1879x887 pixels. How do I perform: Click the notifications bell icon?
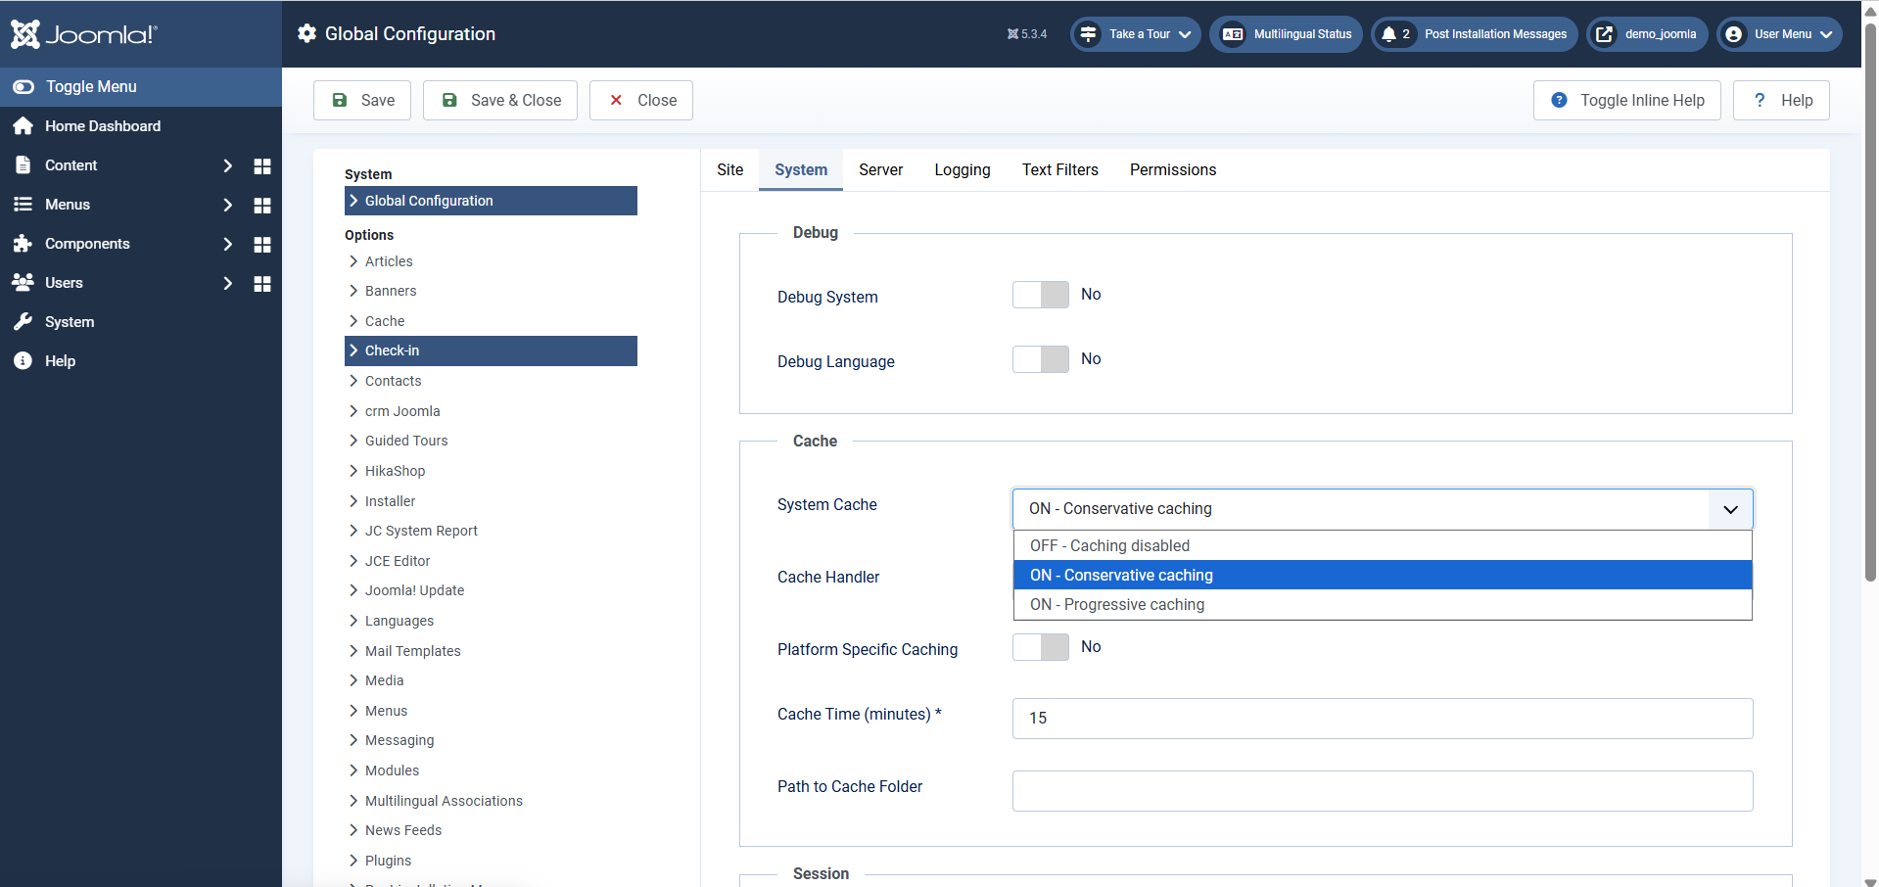tap(1388, 34)
